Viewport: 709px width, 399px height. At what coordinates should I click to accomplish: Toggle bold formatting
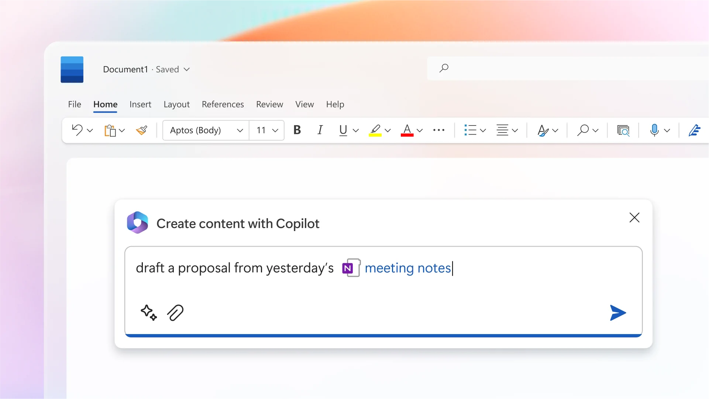[x=297, y=130]
